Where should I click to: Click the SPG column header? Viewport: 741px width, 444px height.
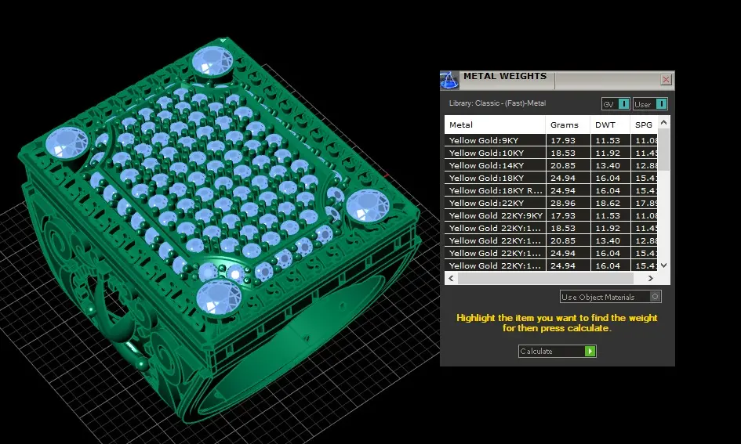coord(644,125)
